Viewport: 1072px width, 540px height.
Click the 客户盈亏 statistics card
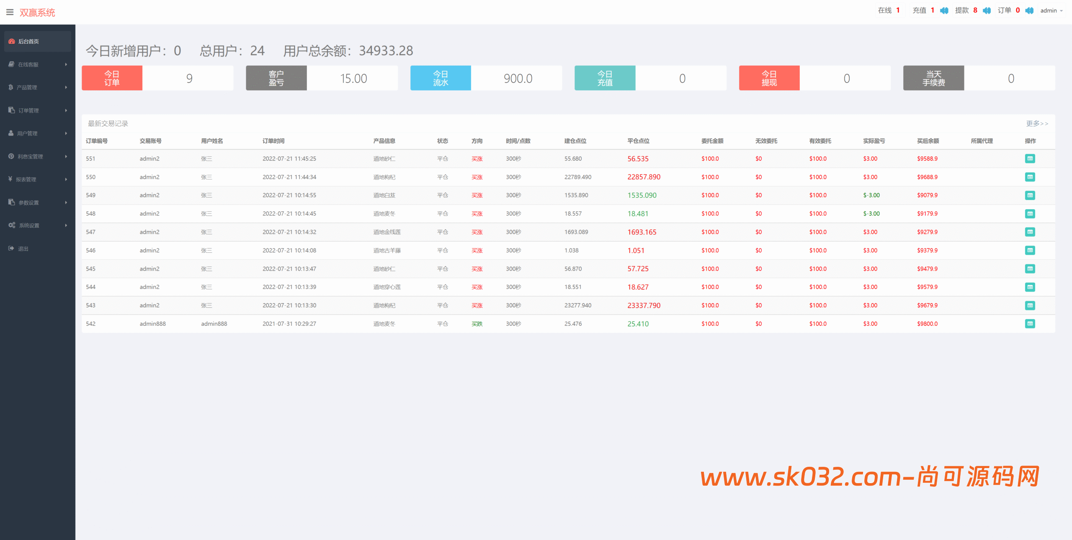[x=276, y=78]
